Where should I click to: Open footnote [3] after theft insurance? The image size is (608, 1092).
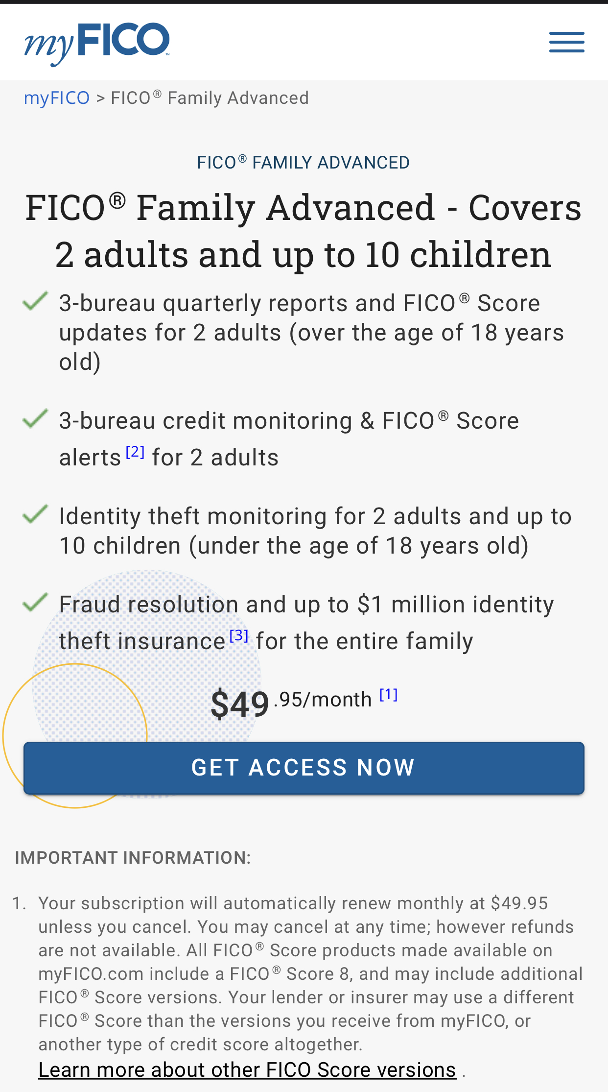[x=239, y=635]
